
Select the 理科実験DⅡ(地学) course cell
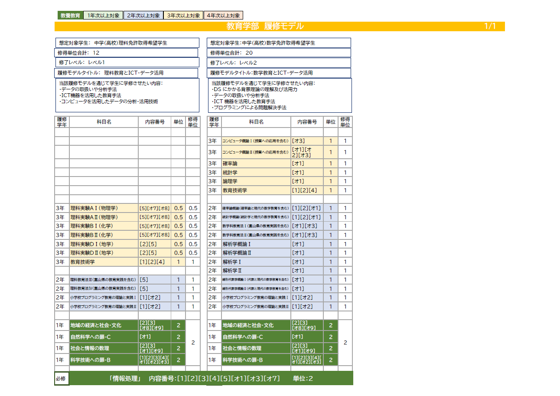(x=104, y=253)
